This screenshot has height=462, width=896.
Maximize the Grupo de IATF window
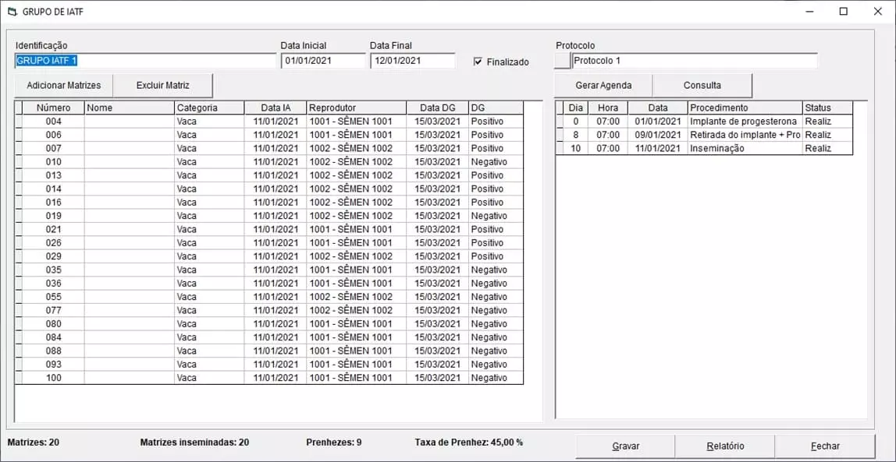coord(843,12)
